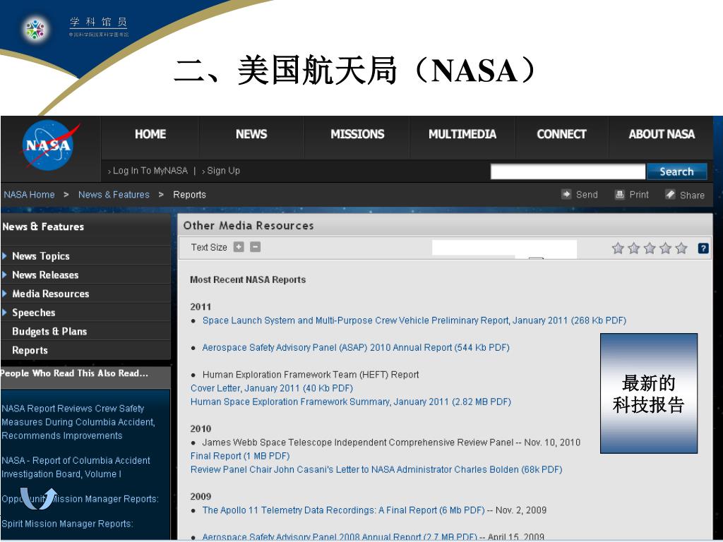Image resolution: width=723 pixels, height=542 pixels.
Task: Rate the page two stars
Action: 634,248
